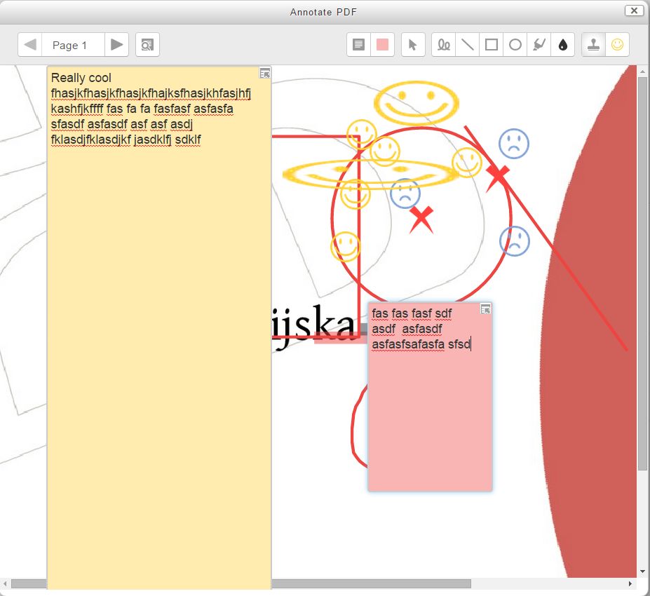Go to the next page arrow
650x596 pixels.
click(x=116, y=45)
